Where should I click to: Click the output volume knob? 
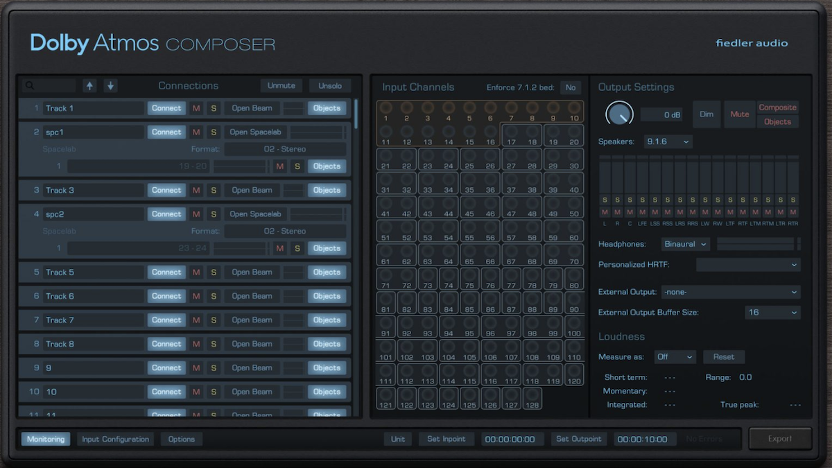[x=619, y=114]
